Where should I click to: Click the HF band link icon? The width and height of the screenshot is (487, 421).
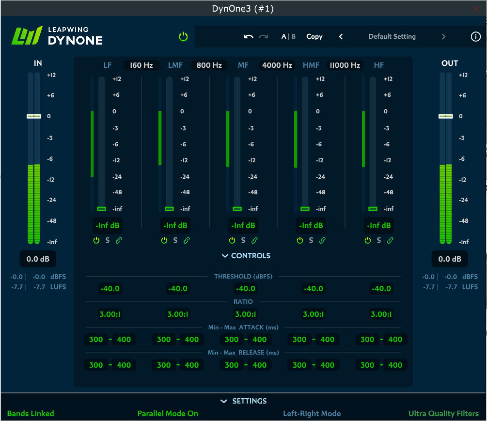point(390,240)
